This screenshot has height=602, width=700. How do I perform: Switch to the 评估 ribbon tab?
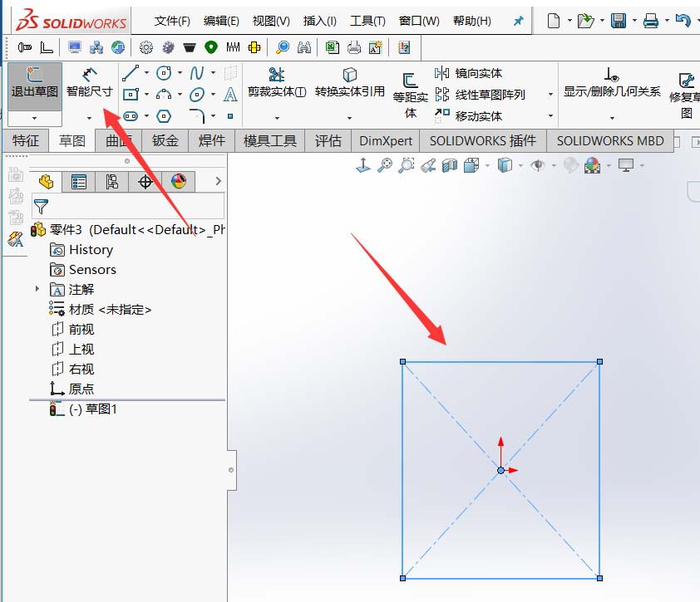click(328, 140)
